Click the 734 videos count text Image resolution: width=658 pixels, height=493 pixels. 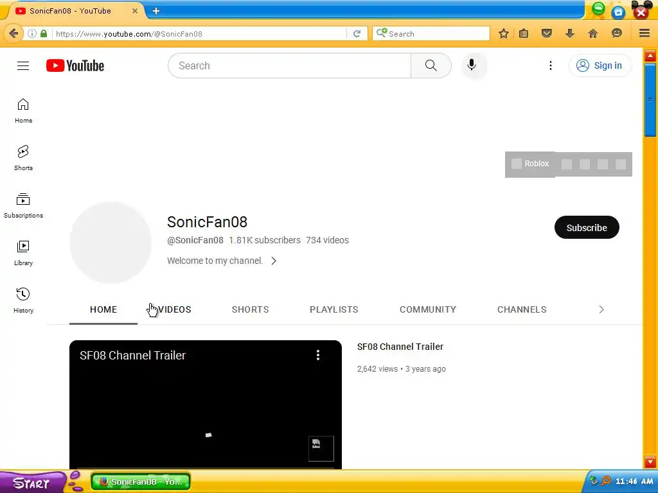[327, 240]
